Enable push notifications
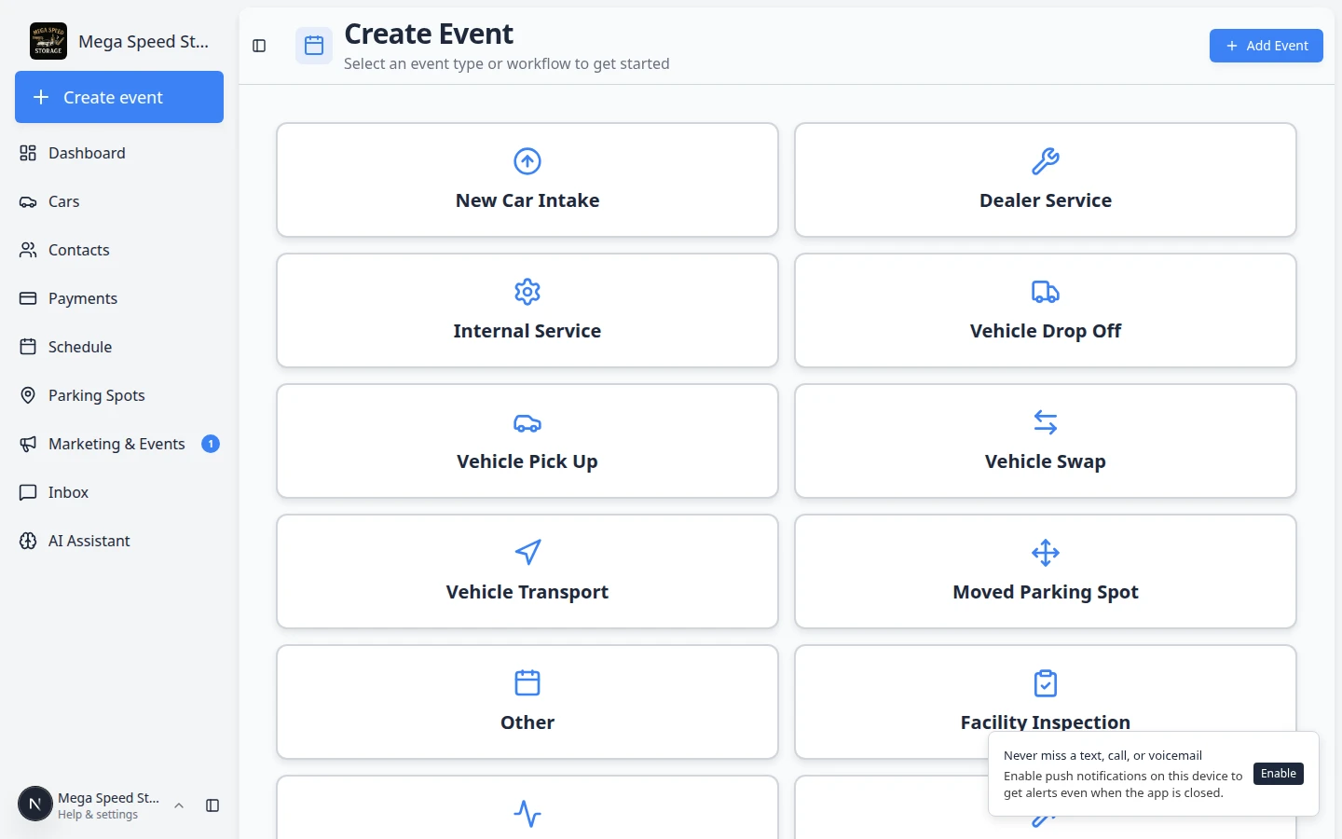 click(1279, 774)
